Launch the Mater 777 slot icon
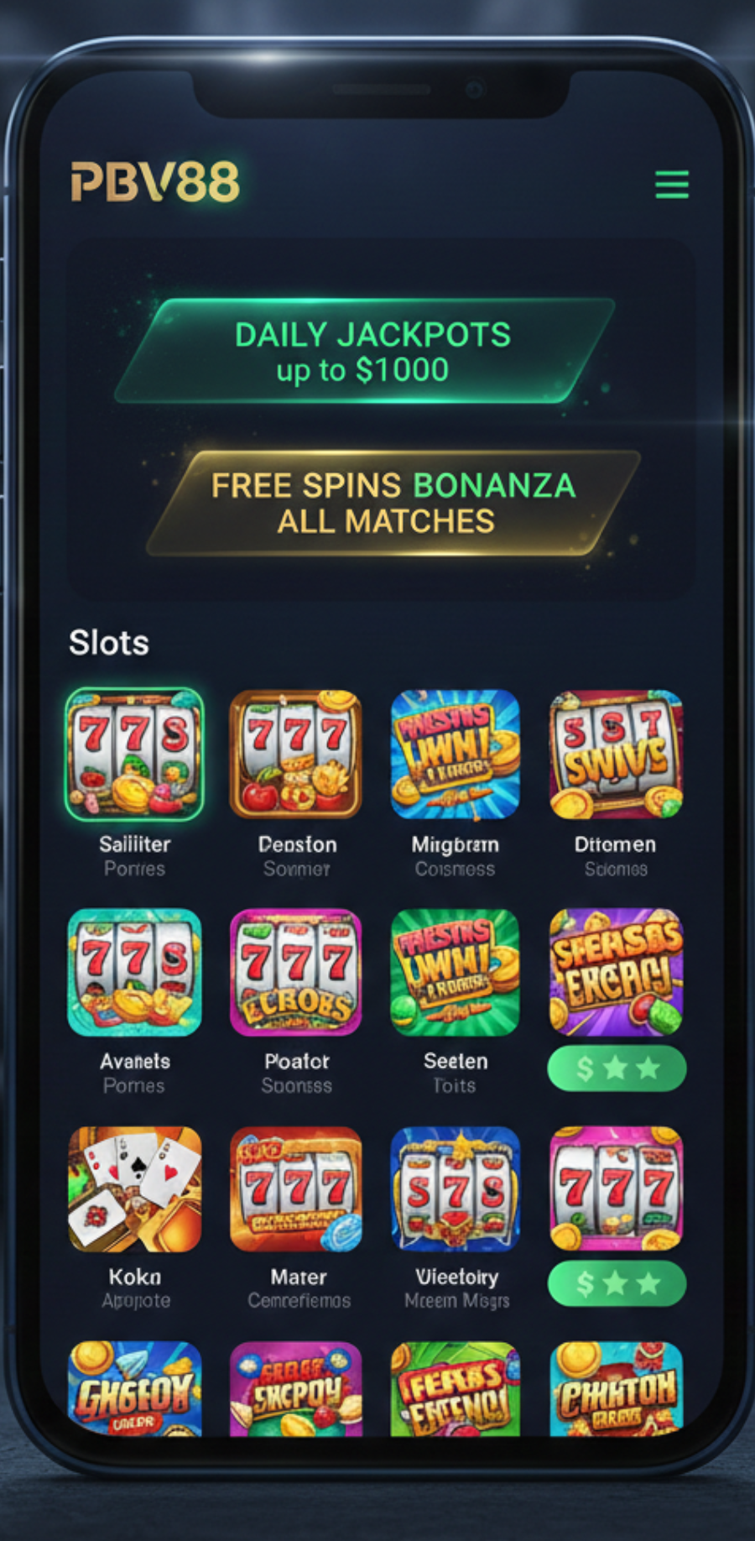755x1541 pixels. 295,1189
